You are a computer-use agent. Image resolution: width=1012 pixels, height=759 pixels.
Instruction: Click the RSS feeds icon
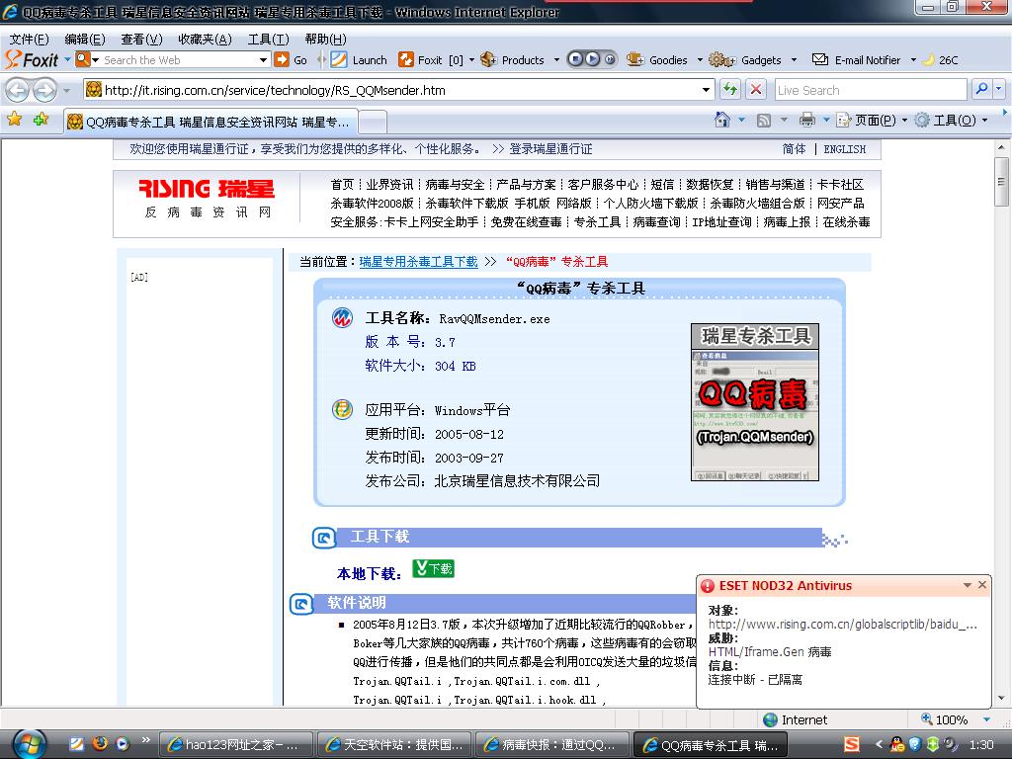pos(764,120)
